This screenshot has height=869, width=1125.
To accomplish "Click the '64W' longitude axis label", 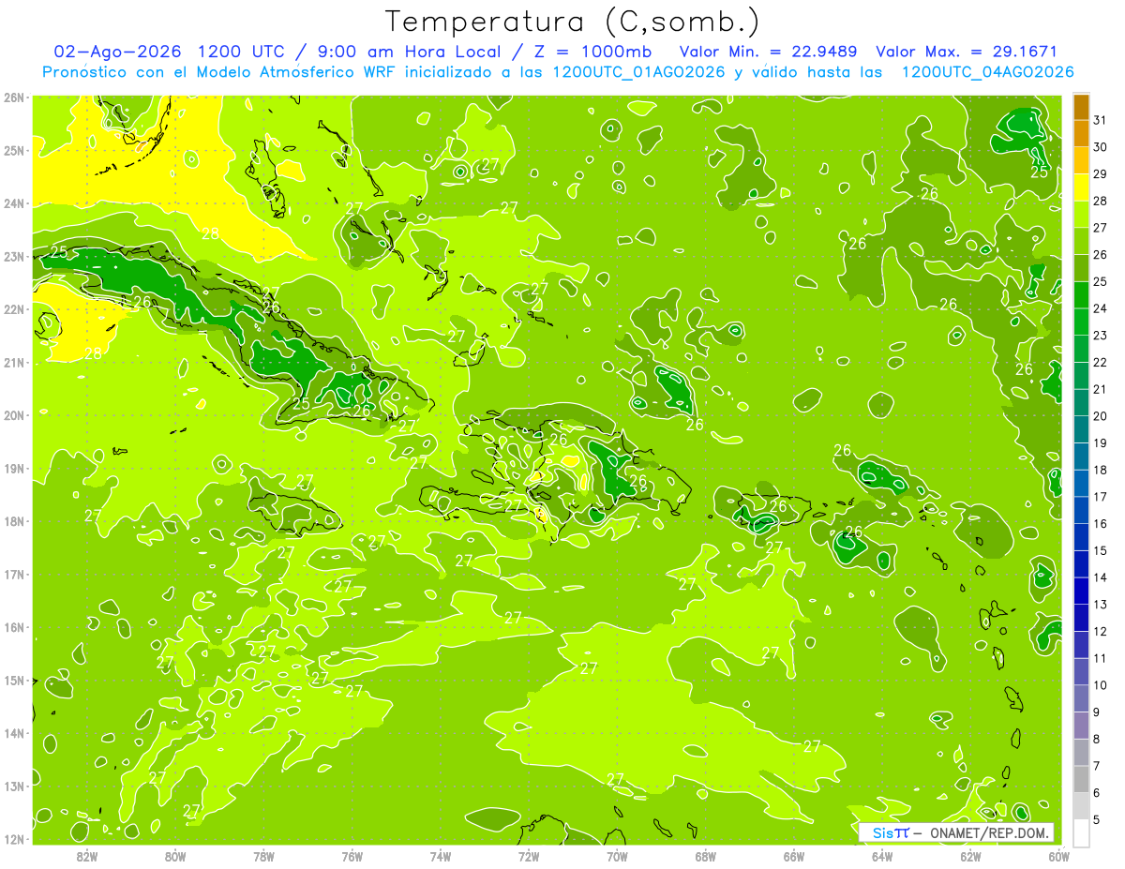I will point(882,856).
